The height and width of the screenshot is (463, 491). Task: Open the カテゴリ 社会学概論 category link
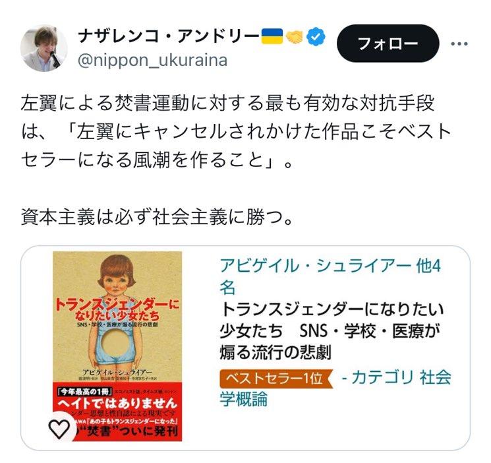click(335, 388)
